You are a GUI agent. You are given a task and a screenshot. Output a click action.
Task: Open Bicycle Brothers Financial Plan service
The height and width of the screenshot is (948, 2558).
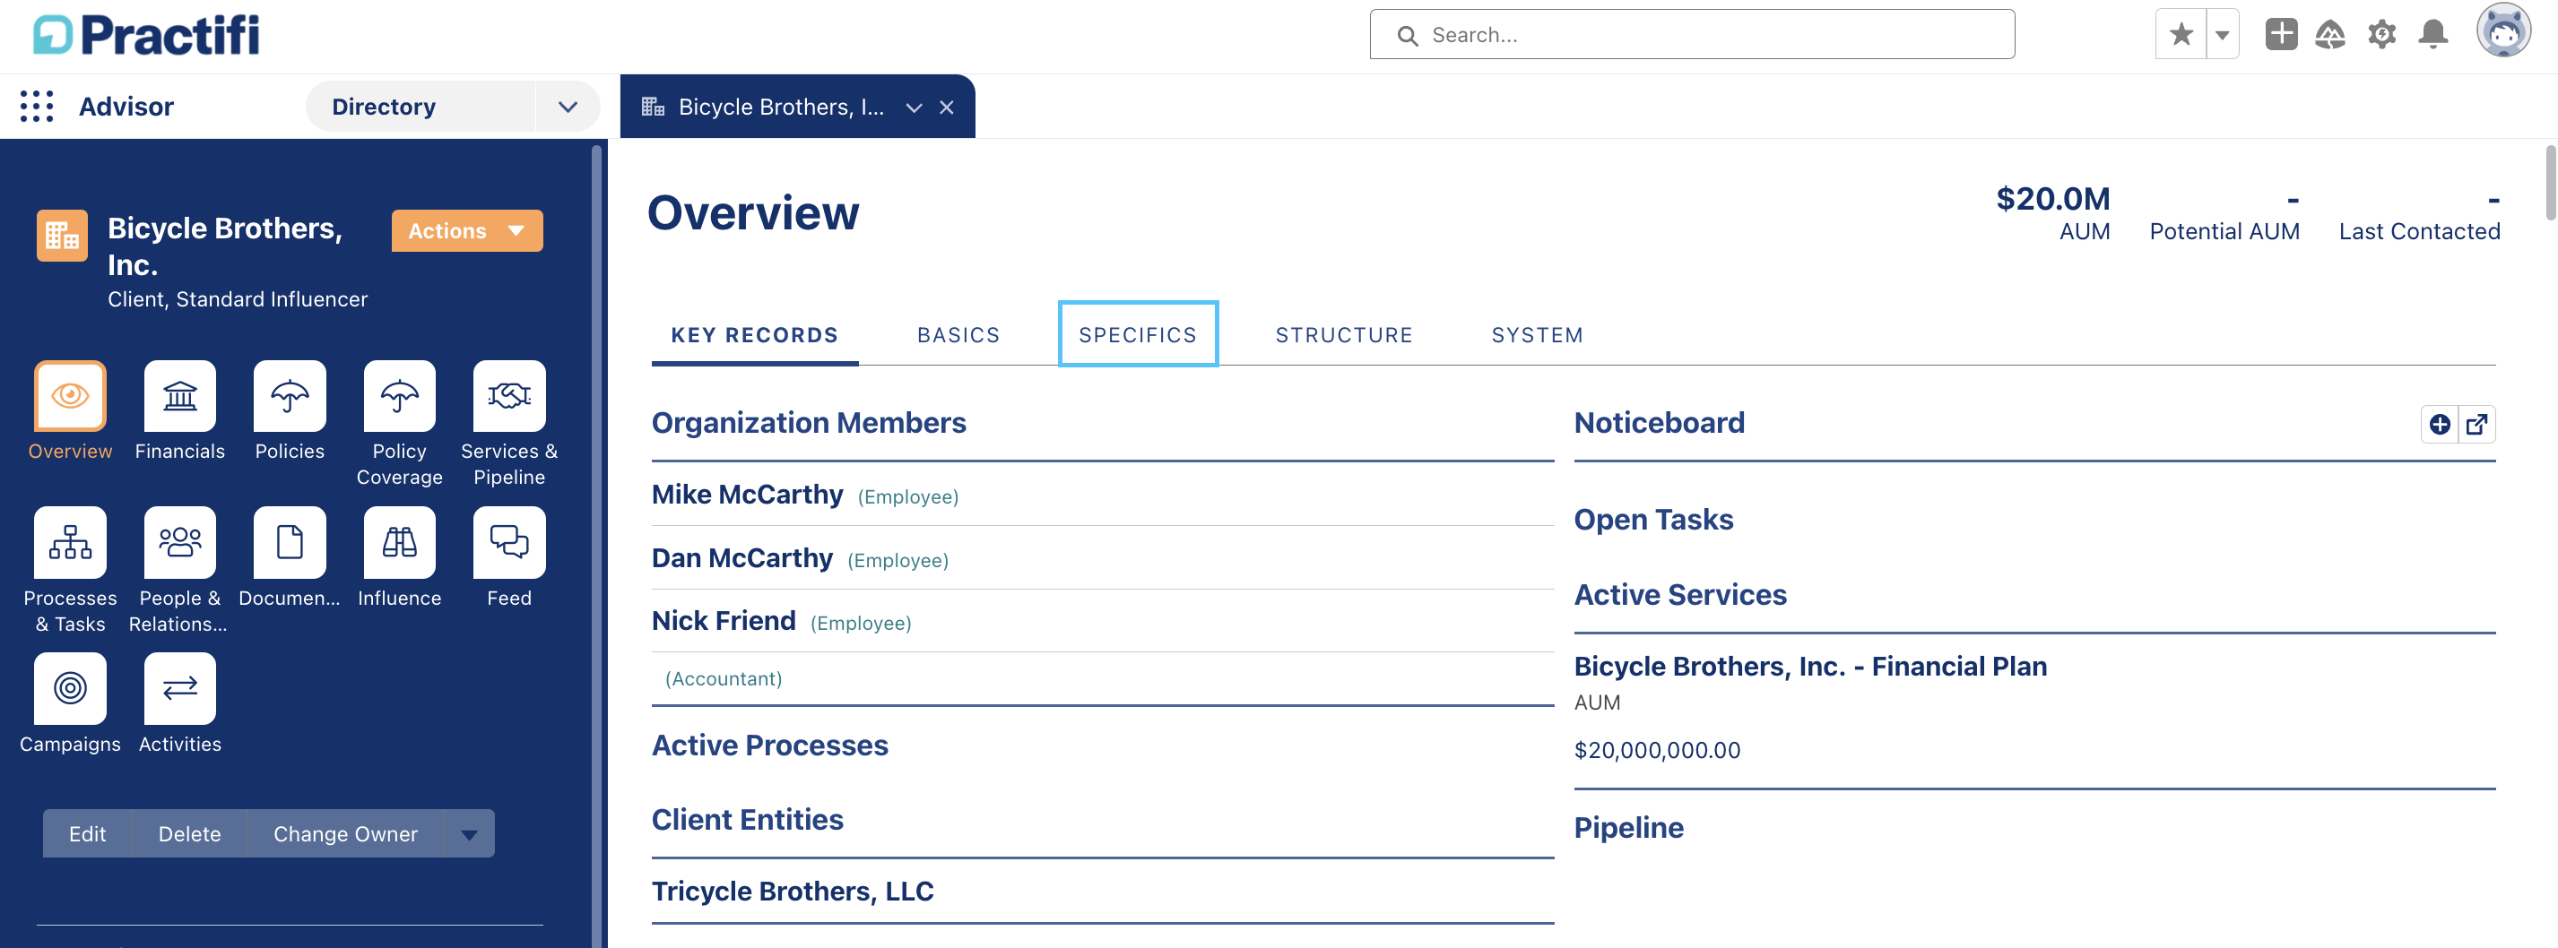point(1810,666)
